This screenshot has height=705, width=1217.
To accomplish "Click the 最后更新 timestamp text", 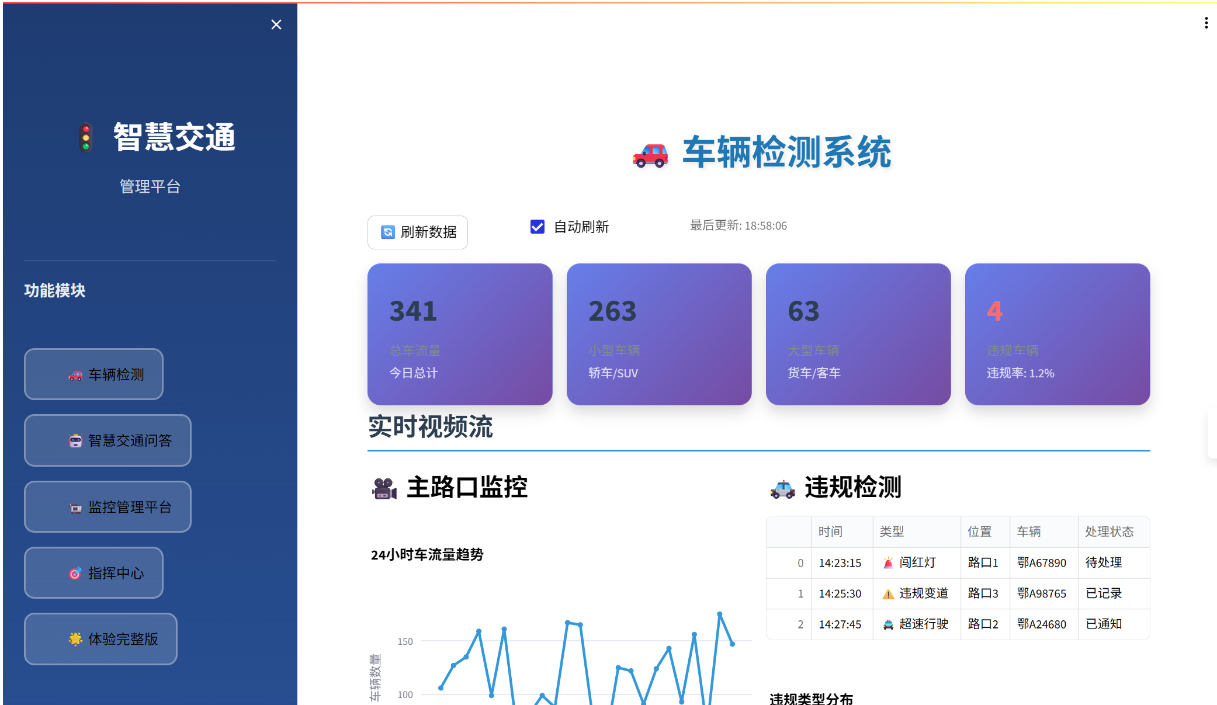I will [x=738, y=225].
